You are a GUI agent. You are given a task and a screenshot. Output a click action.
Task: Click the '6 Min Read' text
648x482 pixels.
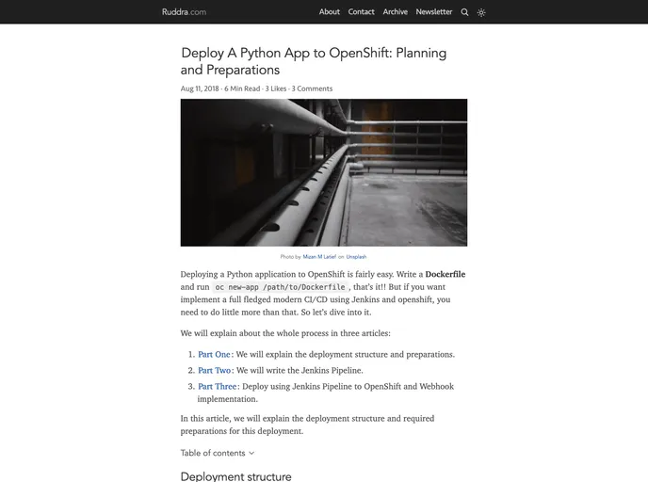click(242, 88)
